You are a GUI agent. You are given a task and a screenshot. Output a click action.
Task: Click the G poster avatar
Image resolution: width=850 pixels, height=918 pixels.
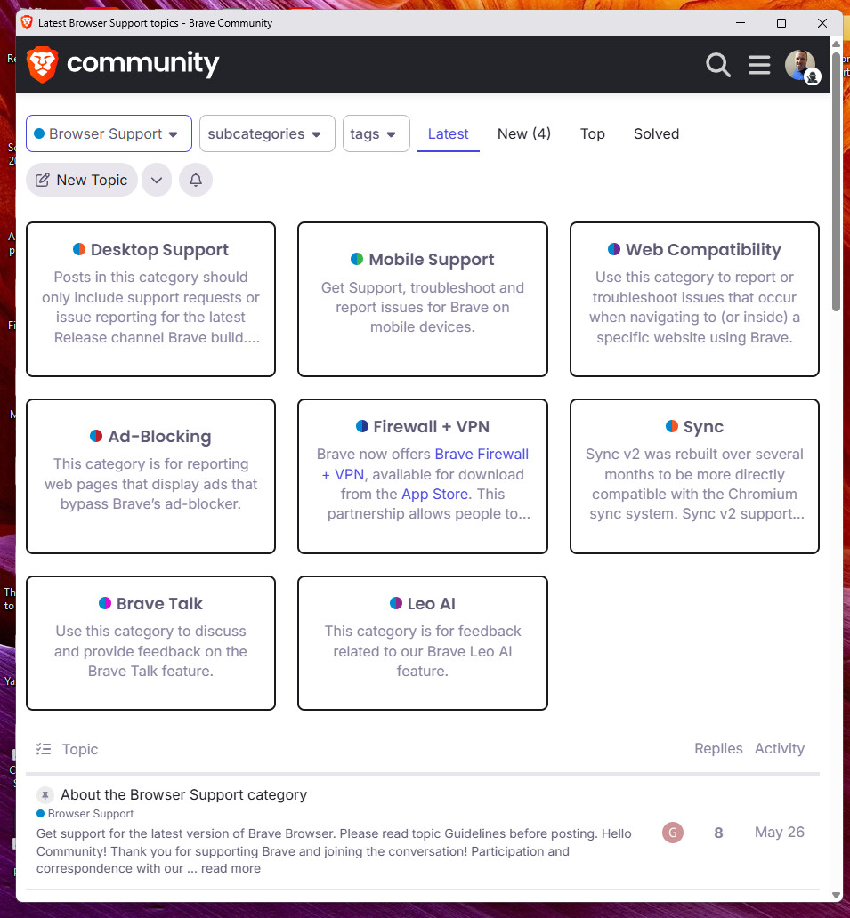(x=673, y=832)
